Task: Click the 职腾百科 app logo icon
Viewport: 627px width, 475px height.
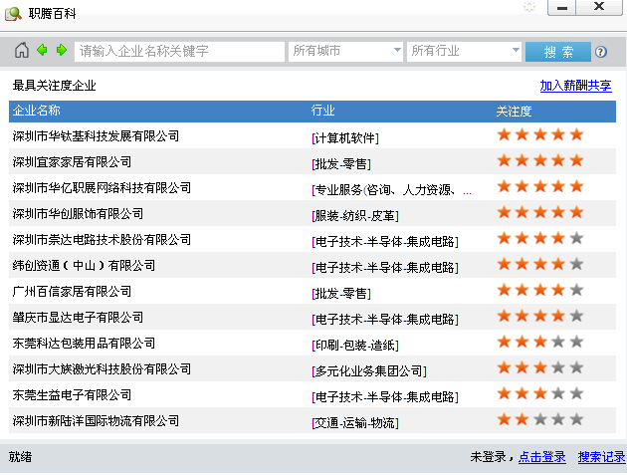Action: [13, 13]
